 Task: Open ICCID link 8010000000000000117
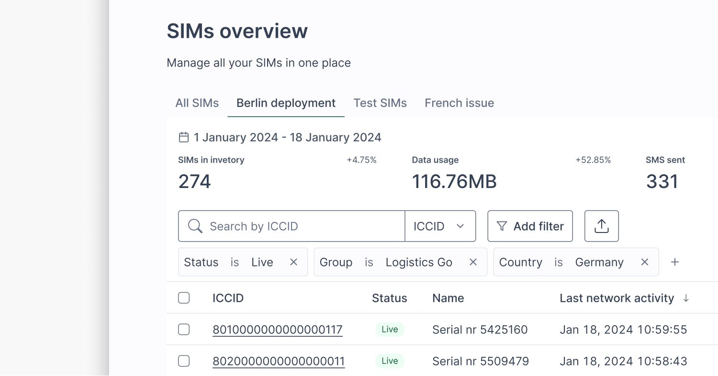pos(277,330)
